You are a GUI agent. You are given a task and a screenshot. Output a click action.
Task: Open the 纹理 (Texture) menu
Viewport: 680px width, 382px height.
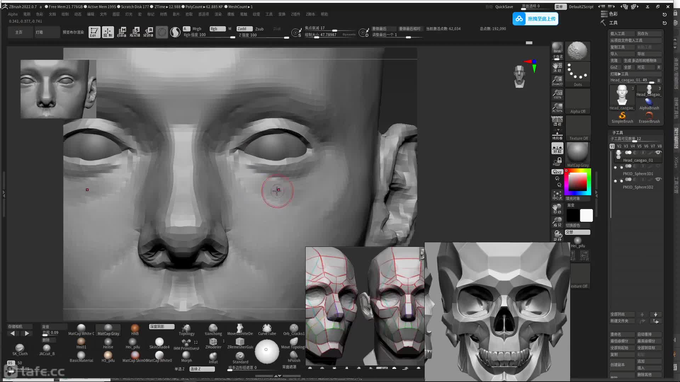coord(256,14)
